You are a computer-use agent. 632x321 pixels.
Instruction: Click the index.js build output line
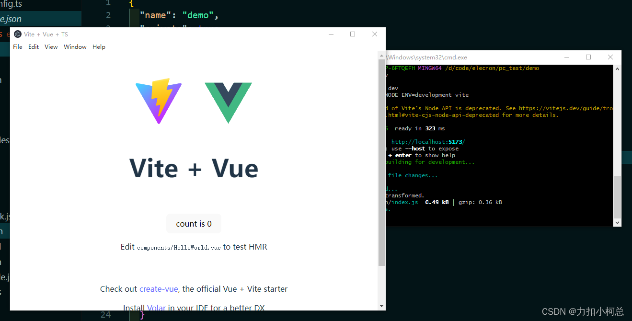tap(444, 202)
